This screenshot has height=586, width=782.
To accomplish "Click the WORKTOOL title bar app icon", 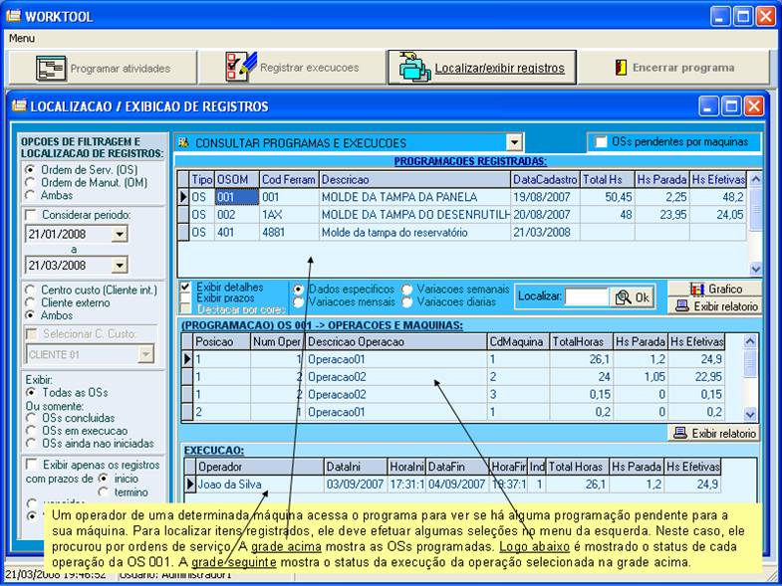I will point(14,16).
